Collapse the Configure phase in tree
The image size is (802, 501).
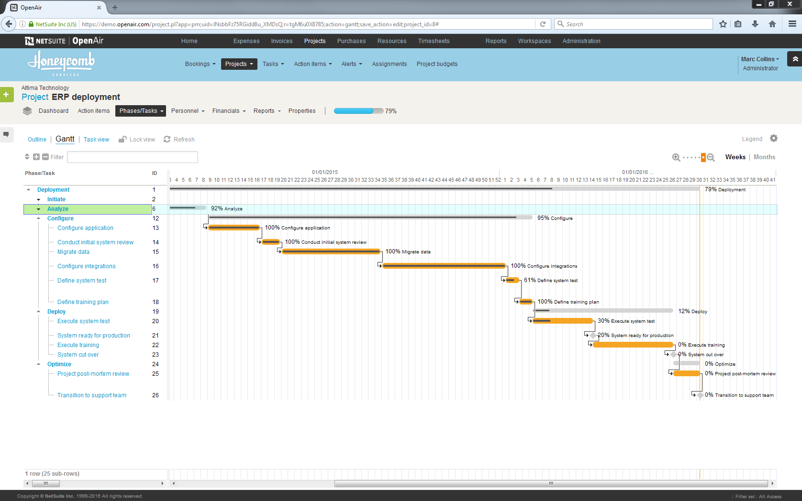click(39, 218)
